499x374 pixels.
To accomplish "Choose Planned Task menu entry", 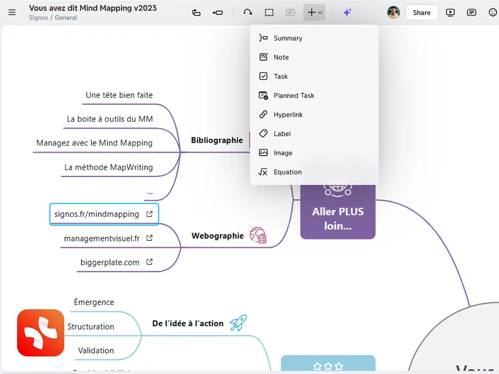I will (x=294, y=95).
